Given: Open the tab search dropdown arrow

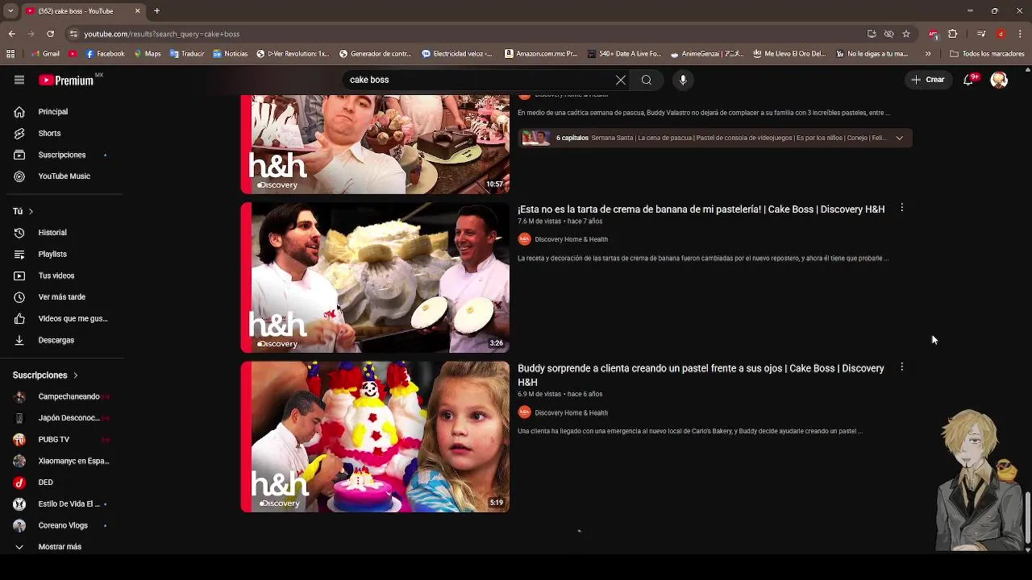Looking at the screenshot, I should click(10, 10).
